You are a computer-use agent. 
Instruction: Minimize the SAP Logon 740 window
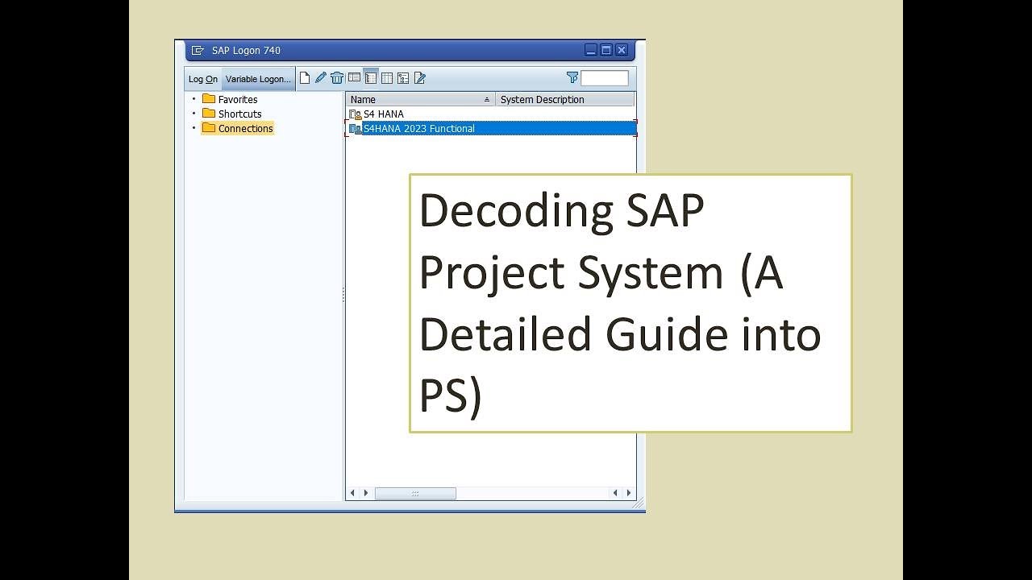[x=591, y=50]
